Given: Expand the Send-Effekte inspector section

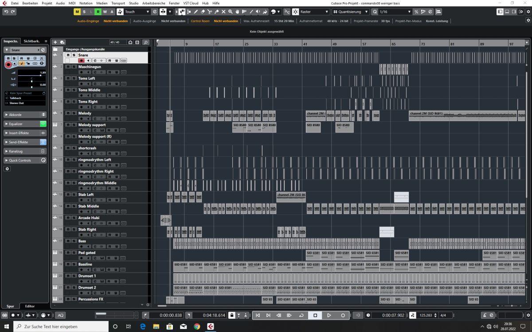Looking at the screenshot, I should click(x=25, y=142).
